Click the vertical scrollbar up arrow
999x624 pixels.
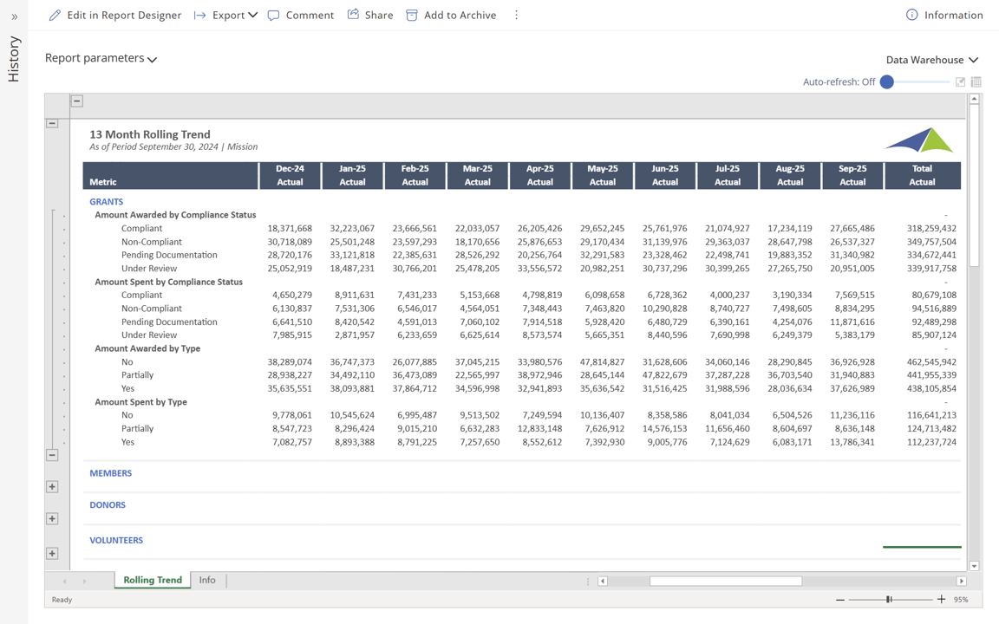coord(974,99)
